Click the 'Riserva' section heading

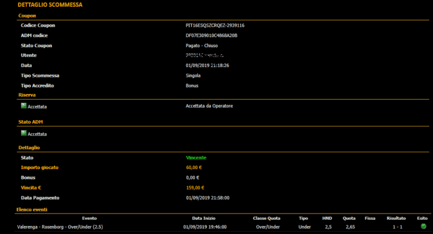pyautogui.click(x=27, y=95)
